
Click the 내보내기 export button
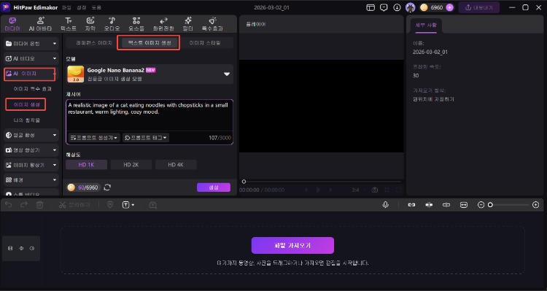(478, 8)
